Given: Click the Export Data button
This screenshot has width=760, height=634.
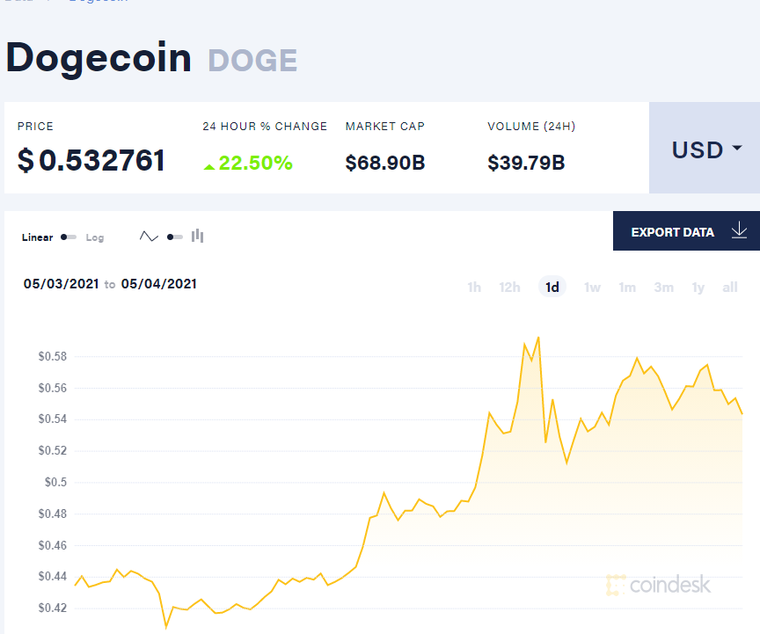Looking at the screenshot, I should point(686,230).
